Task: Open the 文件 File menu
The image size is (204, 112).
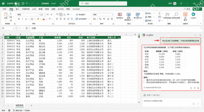Action: click(x=4, y=9)
